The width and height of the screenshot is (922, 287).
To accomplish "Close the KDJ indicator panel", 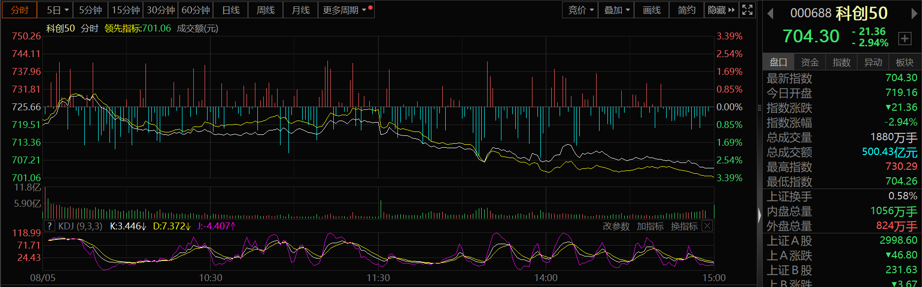I will (x=707, y=226).
